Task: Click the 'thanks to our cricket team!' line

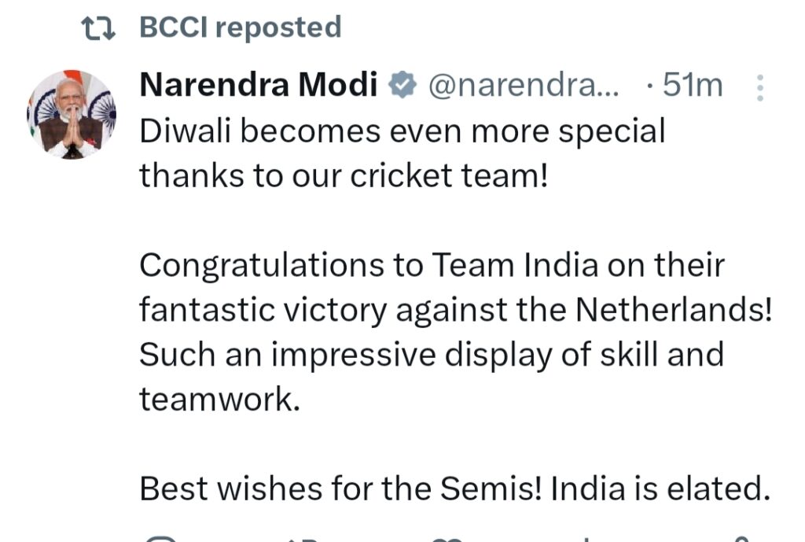Action: pyautogui.click(x=343, y=176)
